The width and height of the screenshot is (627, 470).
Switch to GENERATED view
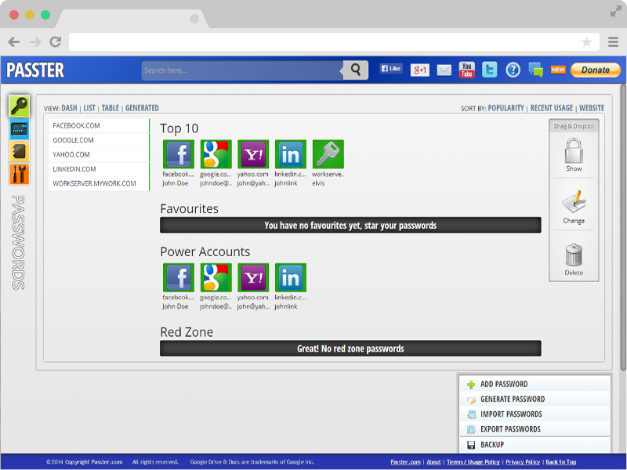(x=142, y=108)
